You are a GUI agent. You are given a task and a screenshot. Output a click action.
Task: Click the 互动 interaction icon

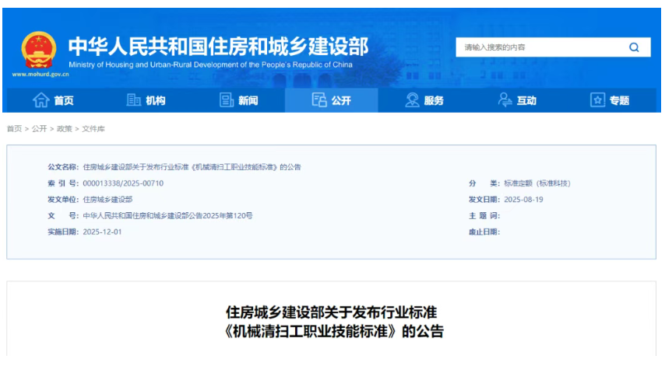pyautogui.click(x=505, y=100)
